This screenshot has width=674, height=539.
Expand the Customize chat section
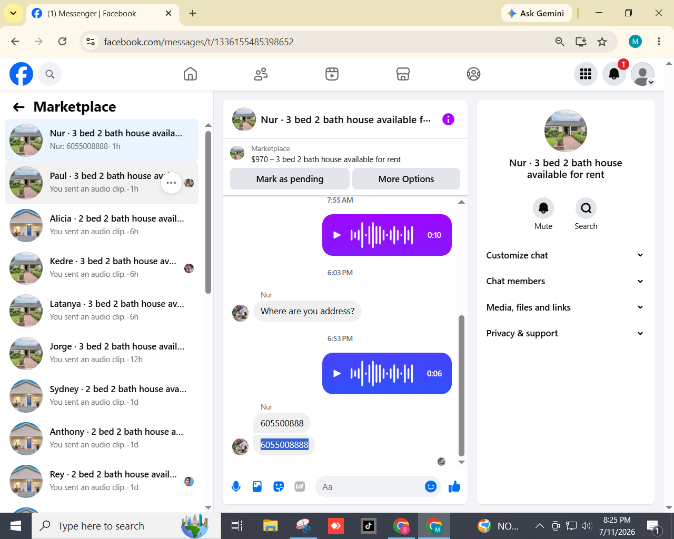click(565, 255)
